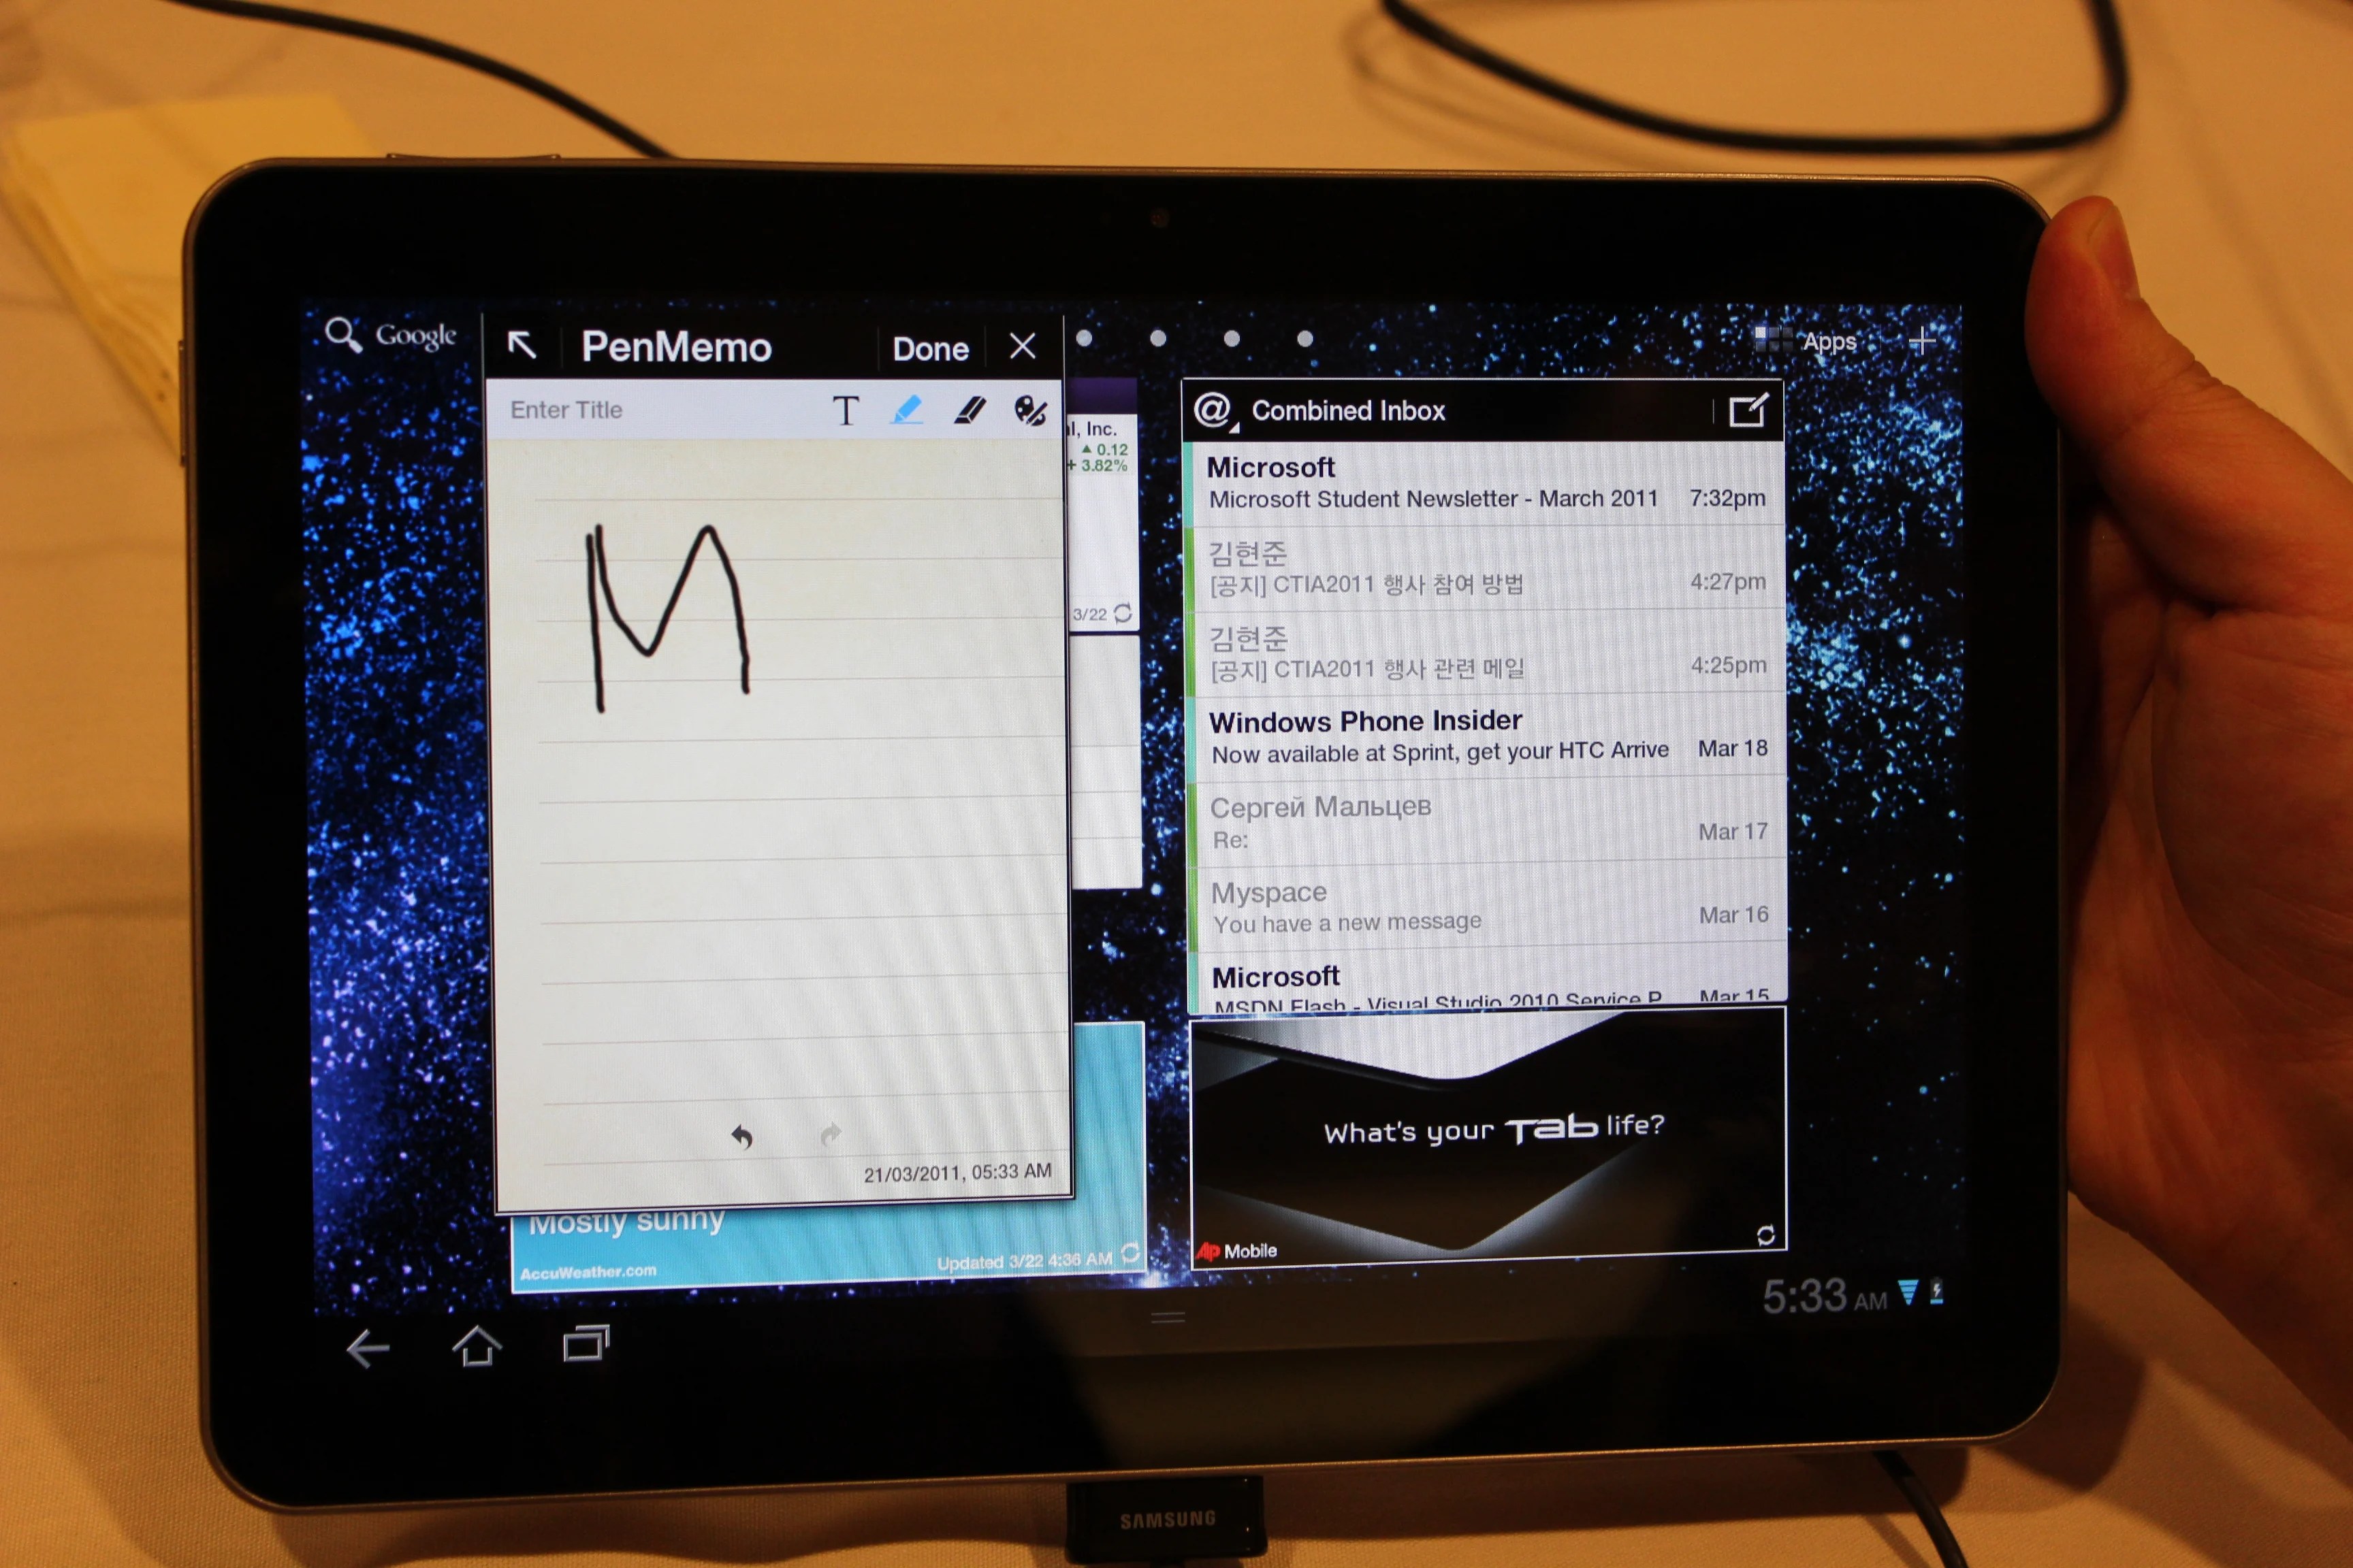
Task: Undo the last pen stroke
Action: 741,1136
